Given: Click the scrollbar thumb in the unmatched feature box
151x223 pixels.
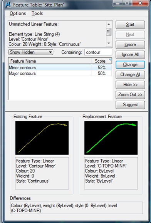Looking at the screenshot, I should coord(109,32).
